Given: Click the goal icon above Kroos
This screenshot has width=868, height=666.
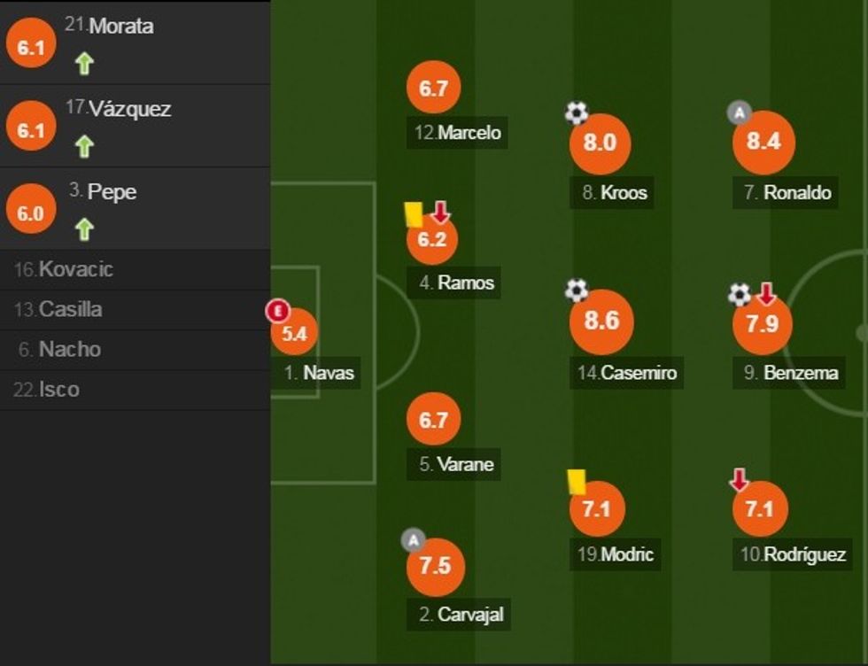Looking at the screenshot, I should coord(577,112).
